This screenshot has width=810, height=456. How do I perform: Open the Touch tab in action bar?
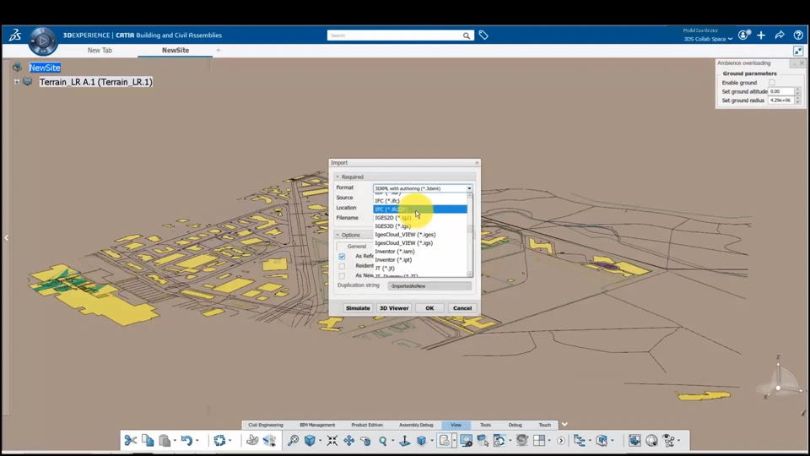545,425
